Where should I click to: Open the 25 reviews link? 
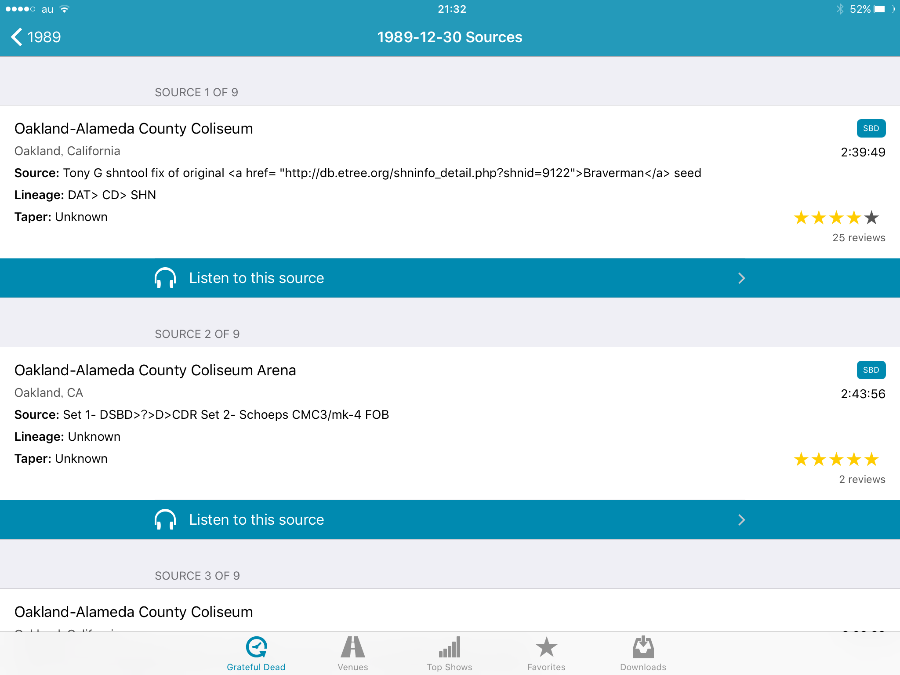(859, 238)
